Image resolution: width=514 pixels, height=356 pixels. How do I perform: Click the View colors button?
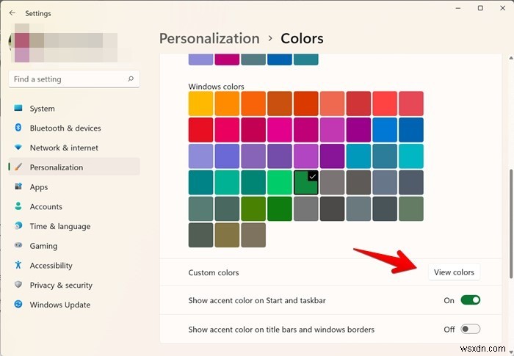pos(454,272)
